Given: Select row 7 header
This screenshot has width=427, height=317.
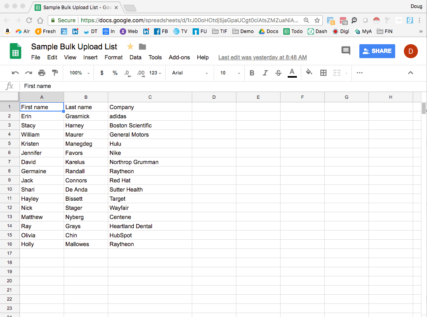Looking at the screenshot, I should pos(10,162).
